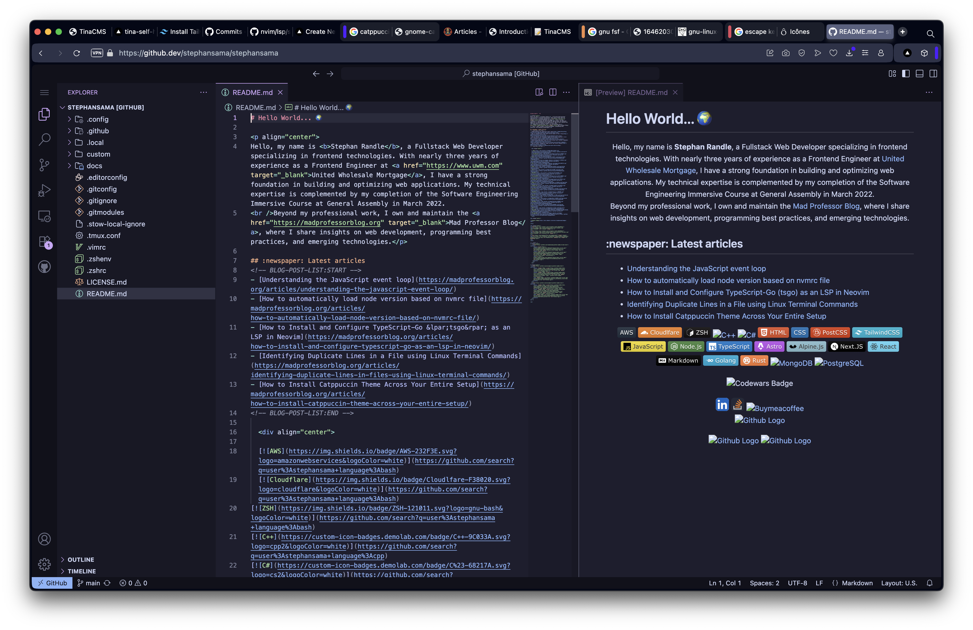The image size is (973, 630).
Task: Open the Run and Debug view
Action: point(44,190)
